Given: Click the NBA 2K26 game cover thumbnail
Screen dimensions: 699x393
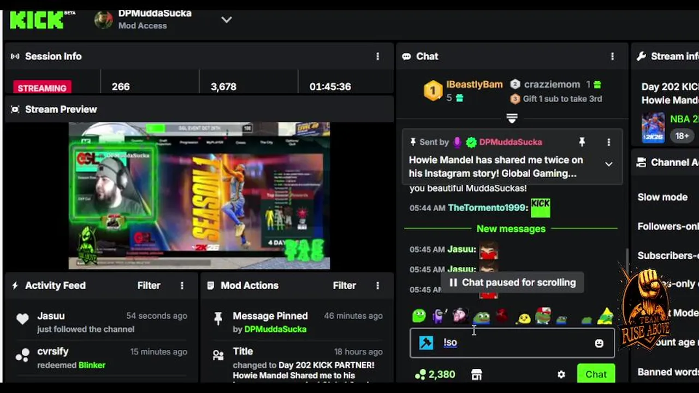Looking at the screenshot, I should 653,127.
